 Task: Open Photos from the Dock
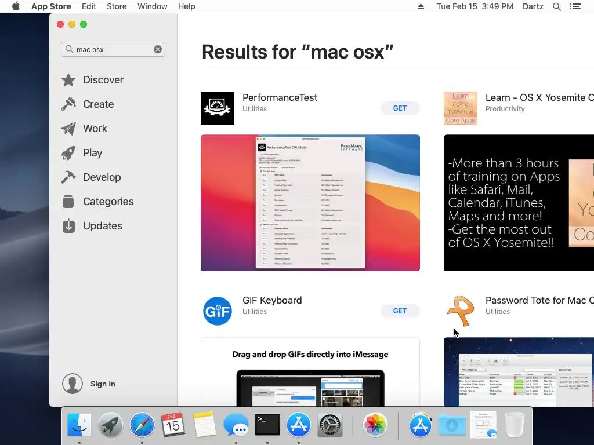(375, 425)
